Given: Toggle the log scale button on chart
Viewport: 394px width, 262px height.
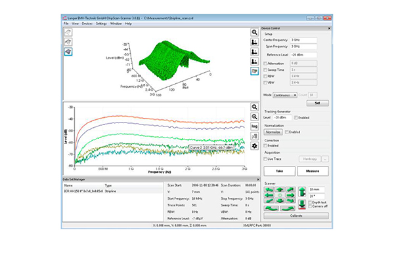Looking at the screenshot, I should (x=254, y=126).
